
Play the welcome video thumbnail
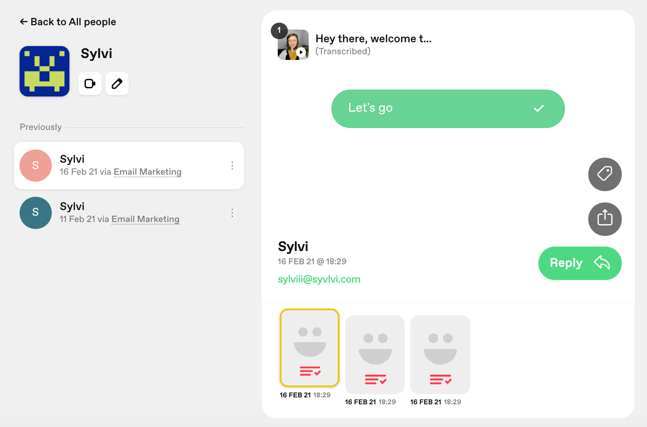tap(293, 45)
